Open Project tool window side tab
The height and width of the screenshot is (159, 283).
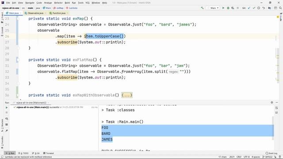point(2,17)
